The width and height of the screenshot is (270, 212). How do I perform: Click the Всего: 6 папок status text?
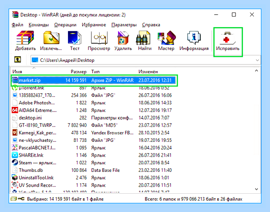click(x=193, y=199)
